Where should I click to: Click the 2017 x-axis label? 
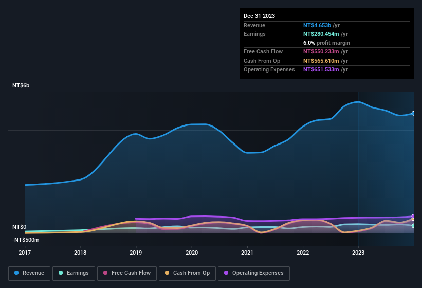click(x=25, y=253)
